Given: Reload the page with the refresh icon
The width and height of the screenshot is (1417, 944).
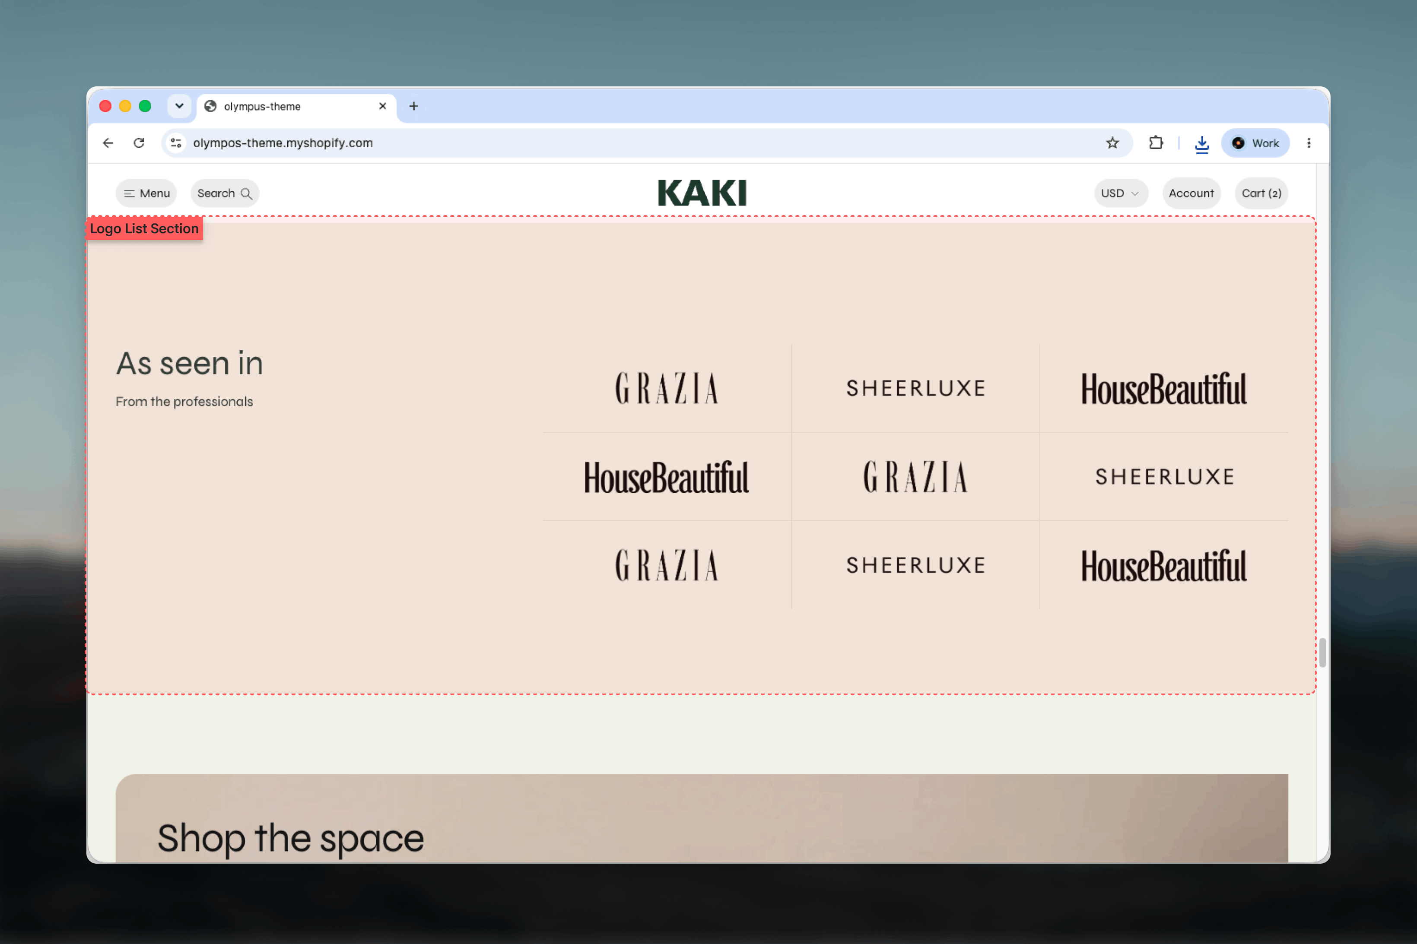Looking at the screenshot, I should pyautogui.click(x=139, y=143).
